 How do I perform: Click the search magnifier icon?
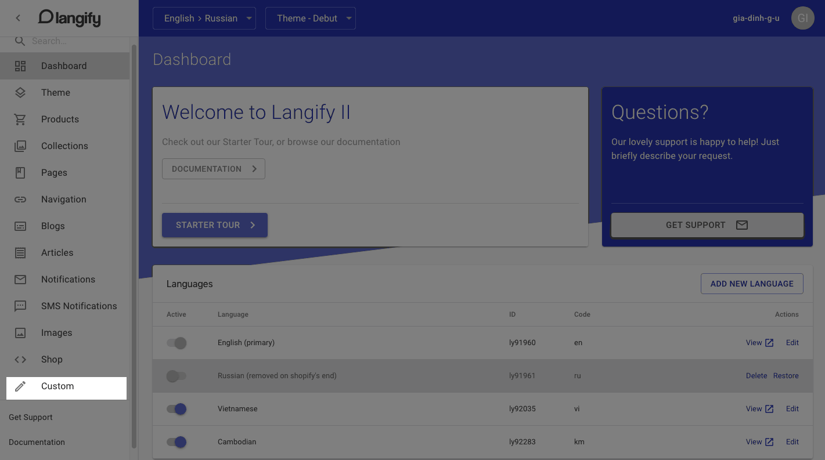click(20, 41)
